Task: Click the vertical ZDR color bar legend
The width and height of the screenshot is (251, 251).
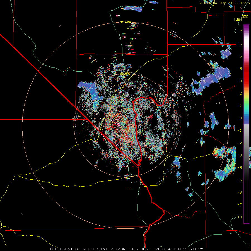Action: (x=246, y=124)
